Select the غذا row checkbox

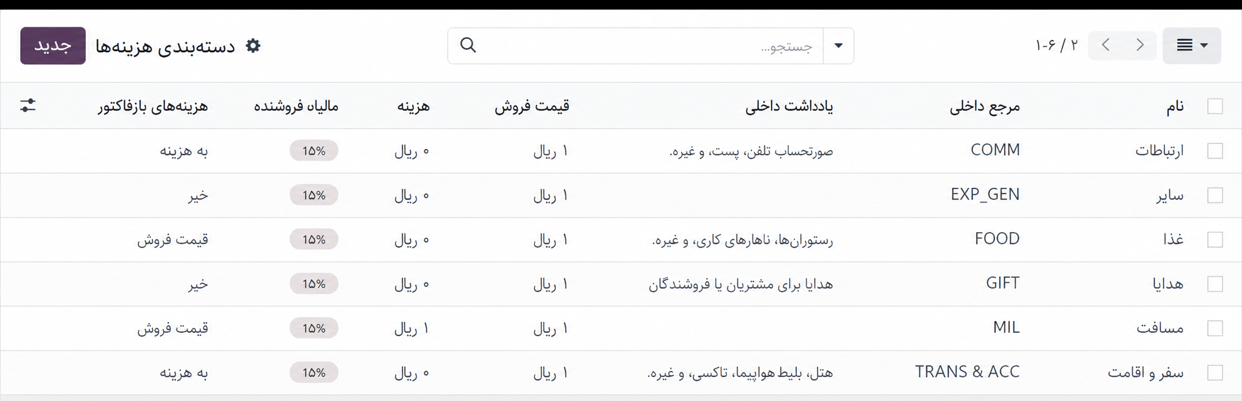[x=1215, y=240]
